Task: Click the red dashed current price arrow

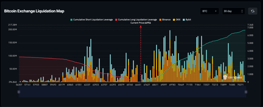Action: point(140,51)
